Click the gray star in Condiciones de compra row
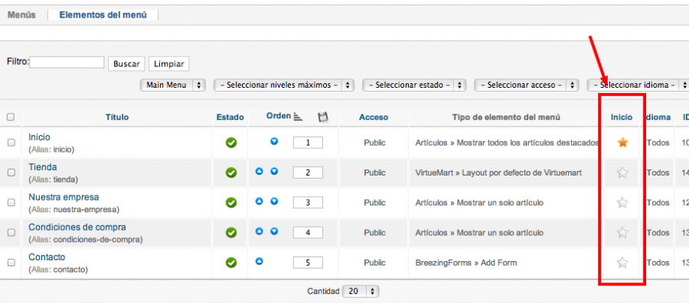This screenshot has height=303, width=689. [x=622, y=233]
